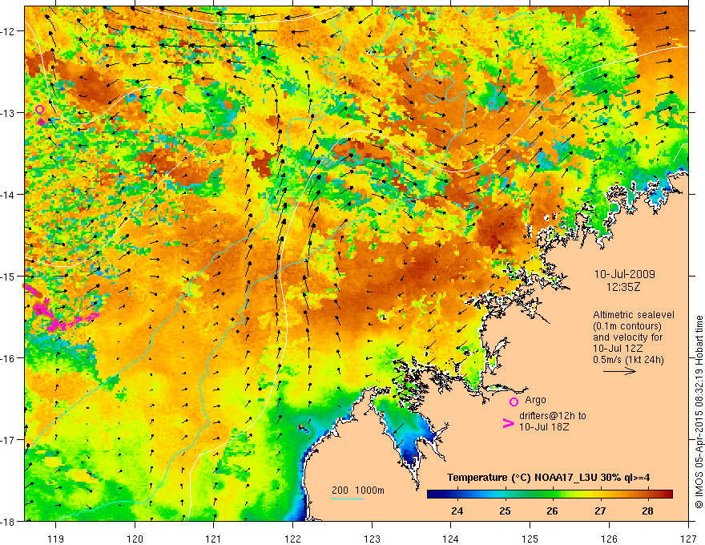The height and width of the screenshot is (545, 705).
Task: Click the longitude axis label '120'
Action: (x=135, y=539)
